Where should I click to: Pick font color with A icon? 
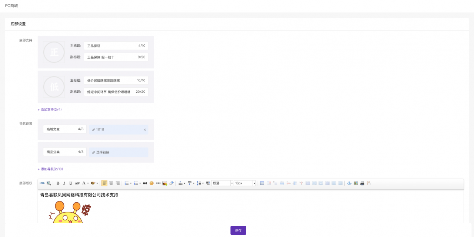(84, 183)
